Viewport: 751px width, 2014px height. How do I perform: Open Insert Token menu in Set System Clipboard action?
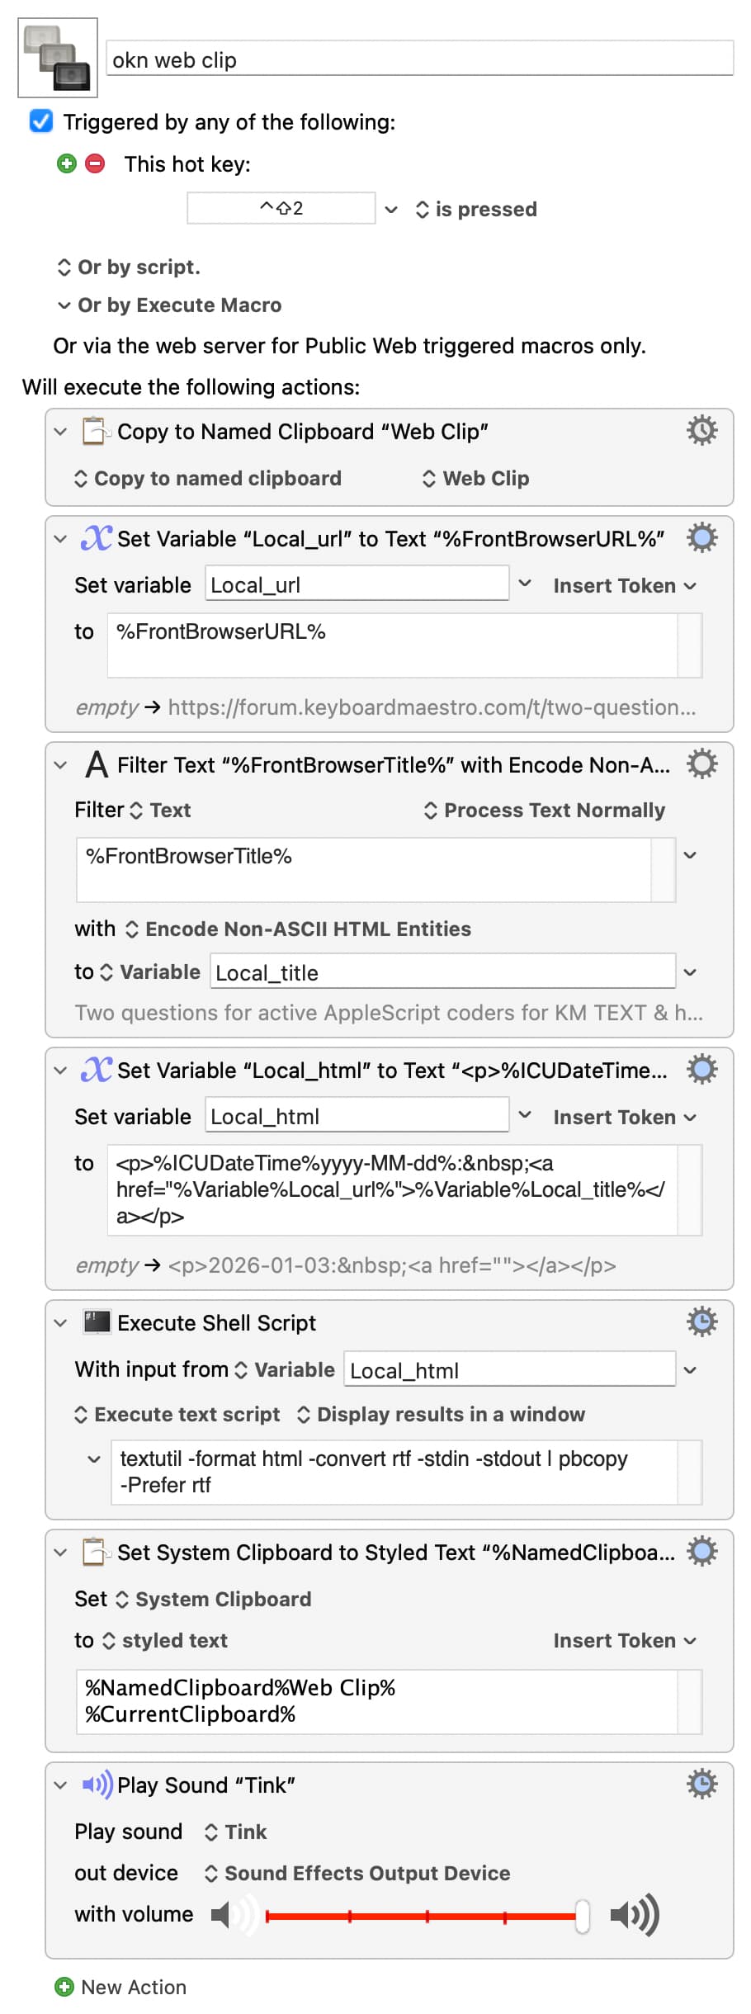(624, 1641)
